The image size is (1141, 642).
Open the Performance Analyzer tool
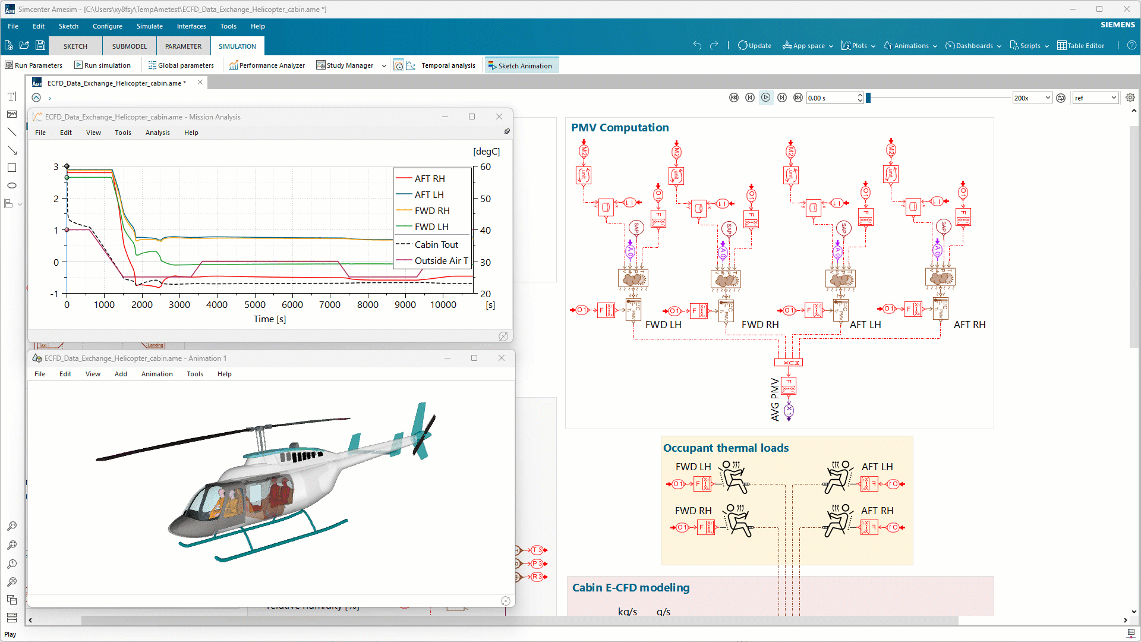pyautogui.click(x=267, y=65)
